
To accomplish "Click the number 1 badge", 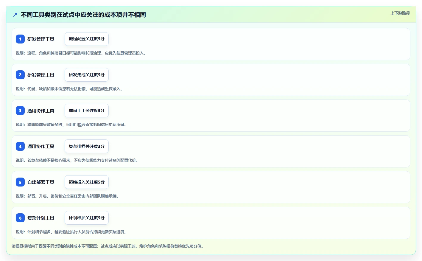I will tap(20, 39).
